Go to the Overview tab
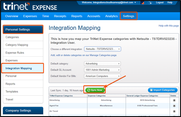 pos(12,16)
